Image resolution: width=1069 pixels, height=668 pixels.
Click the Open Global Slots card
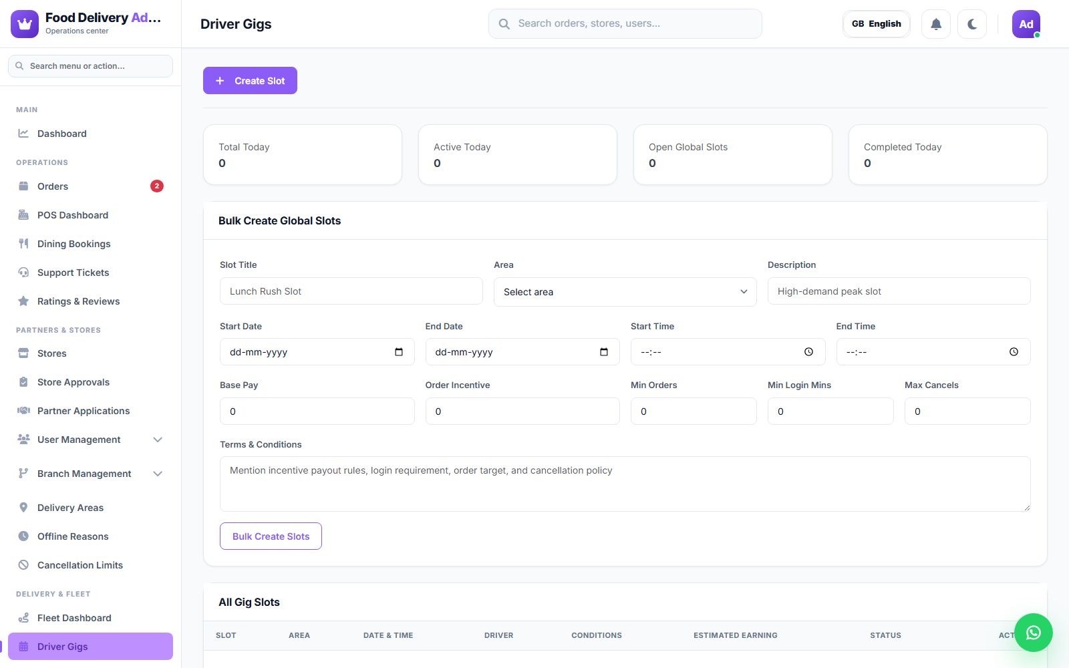tap(733, 154)
